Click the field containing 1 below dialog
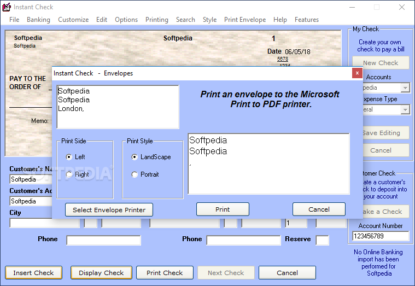Image resolution: width=415 pixels, height=286 pixels. pyautogui.click(x=296, y=223)
